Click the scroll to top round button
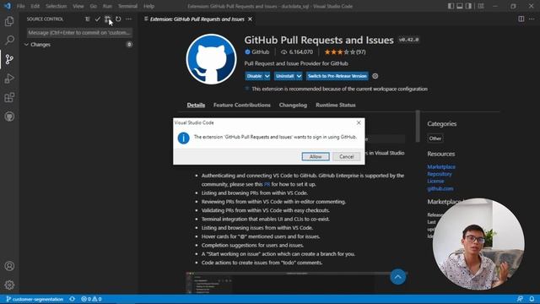Viewport: 540px width, 304px height. (397, 277)
